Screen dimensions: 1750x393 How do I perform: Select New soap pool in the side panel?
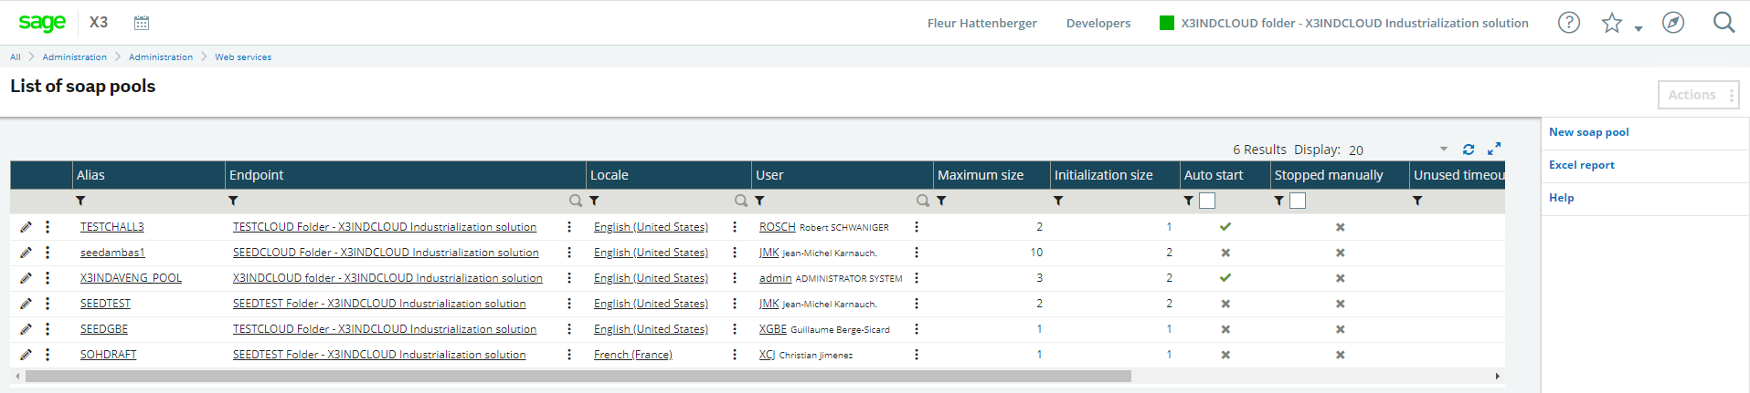pos(1588,132)
